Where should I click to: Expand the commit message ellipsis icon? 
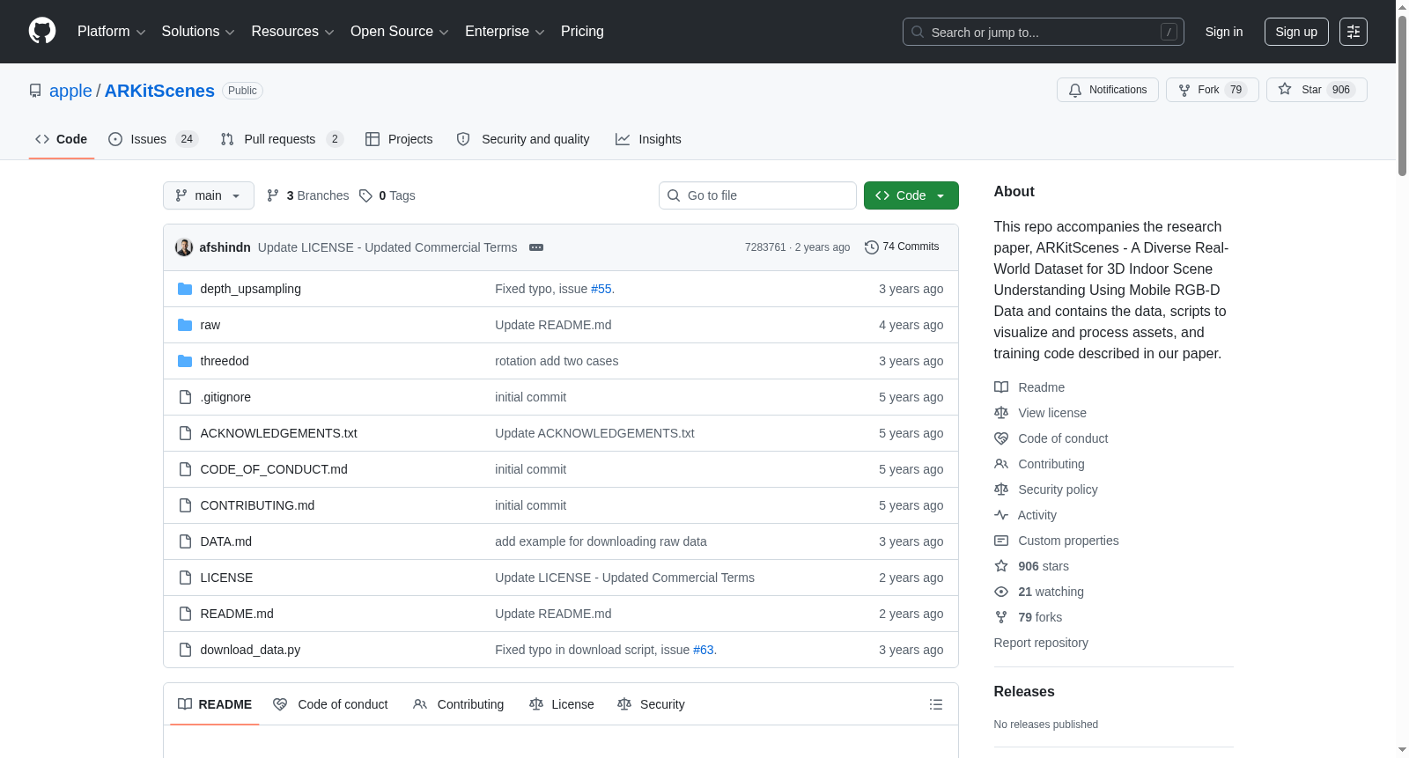(x=536, y=247)
